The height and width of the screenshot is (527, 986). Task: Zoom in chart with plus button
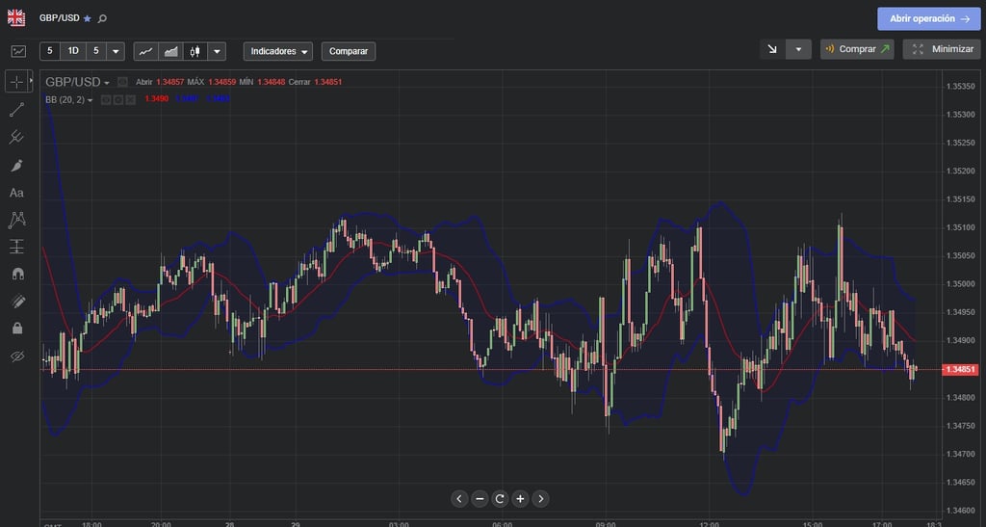(520, 499)
